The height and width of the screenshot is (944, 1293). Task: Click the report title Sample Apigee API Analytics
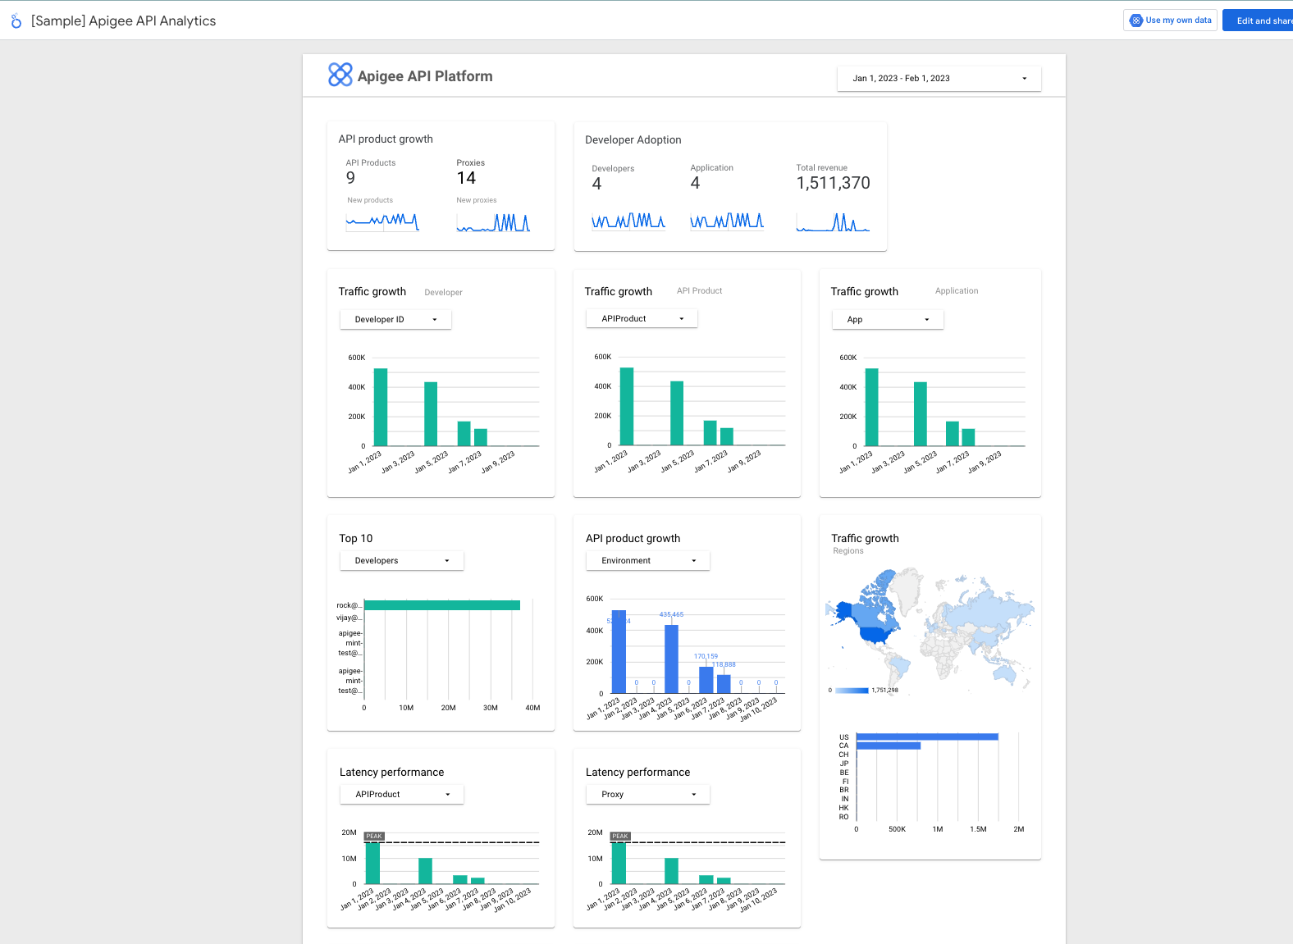click(124, 21)
